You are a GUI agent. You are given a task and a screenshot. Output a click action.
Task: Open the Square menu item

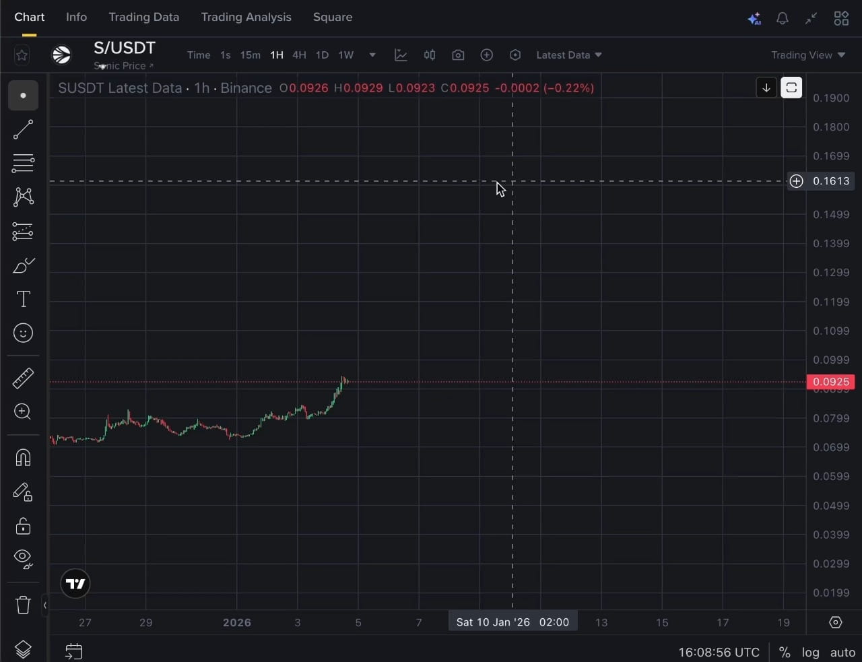coord(333,17)
